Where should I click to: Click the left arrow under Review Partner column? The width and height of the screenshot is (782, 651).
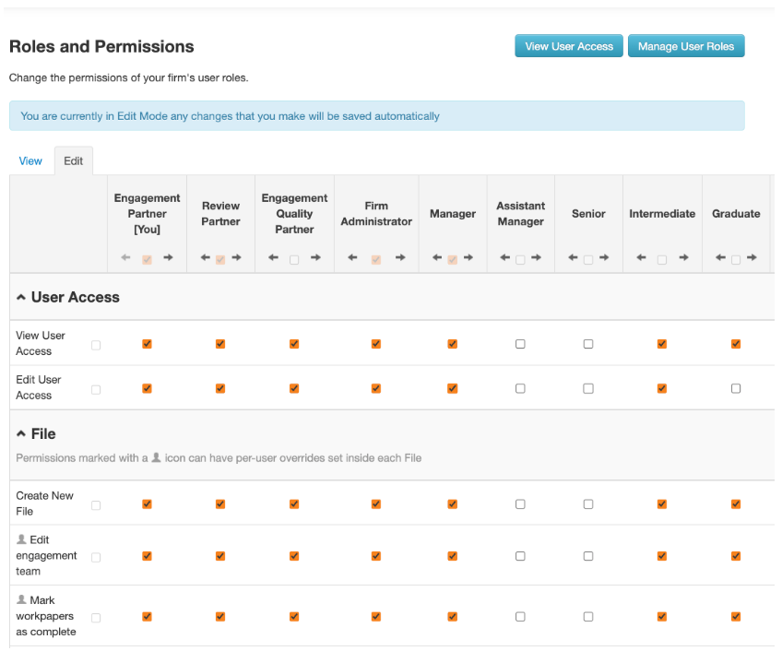205,259
